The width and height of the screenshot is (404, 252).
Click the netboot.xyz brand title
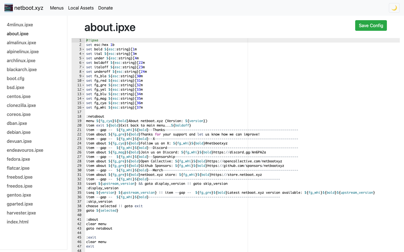click(29, 8)
